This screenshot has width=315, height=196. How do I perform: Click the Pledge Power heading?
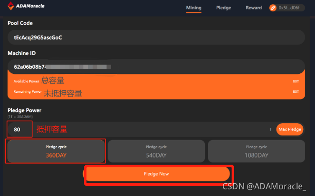[24, 110]
